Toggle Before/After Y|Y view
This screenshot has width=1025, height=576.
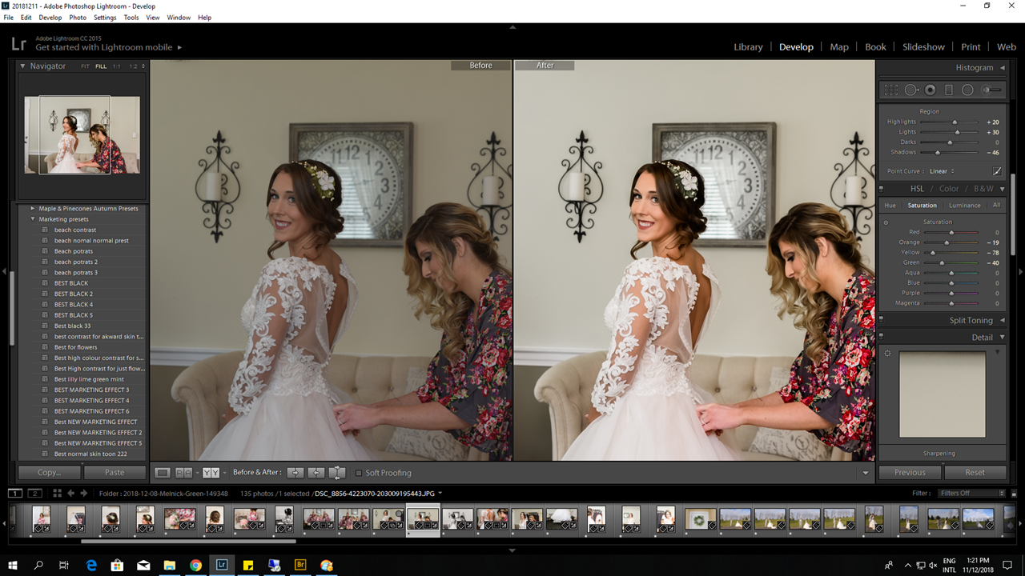click(211, 473)
